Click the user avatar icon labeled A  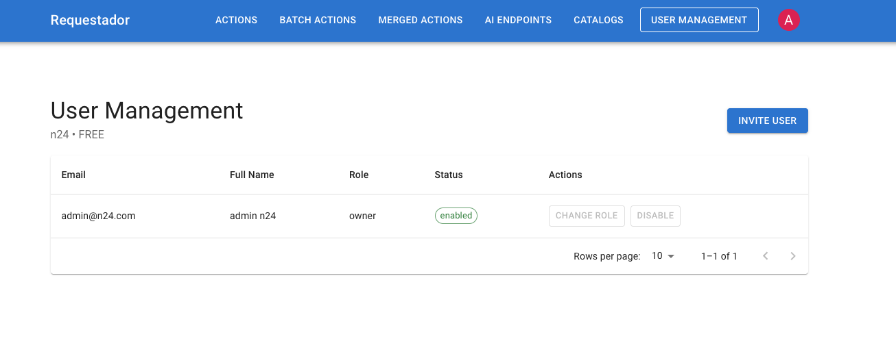pyautogui.click(x=788, y=21)
